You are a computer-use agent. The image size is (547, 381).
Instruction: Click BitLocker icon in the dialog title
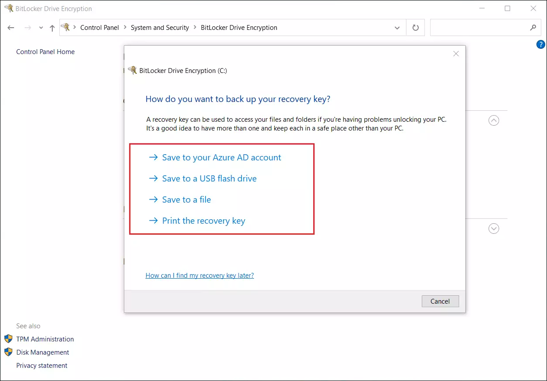[x=132, y=70]
